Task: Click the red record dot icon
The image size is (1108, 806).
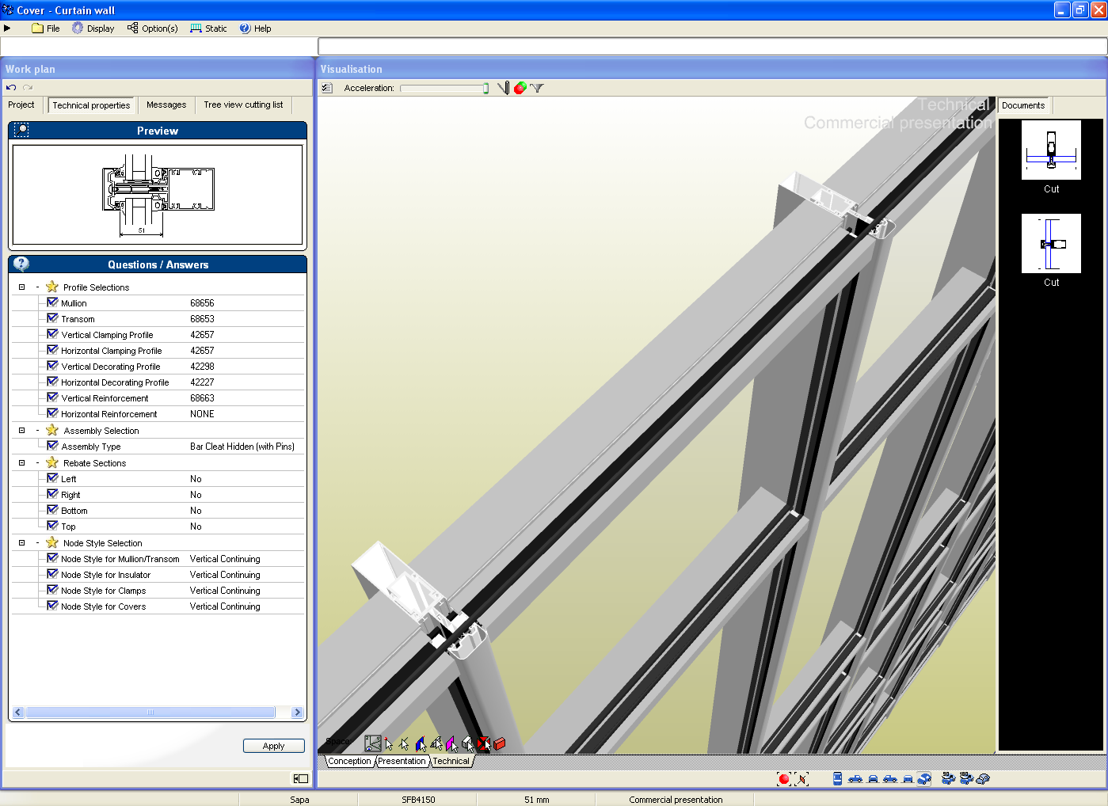Action: [784, 779]
